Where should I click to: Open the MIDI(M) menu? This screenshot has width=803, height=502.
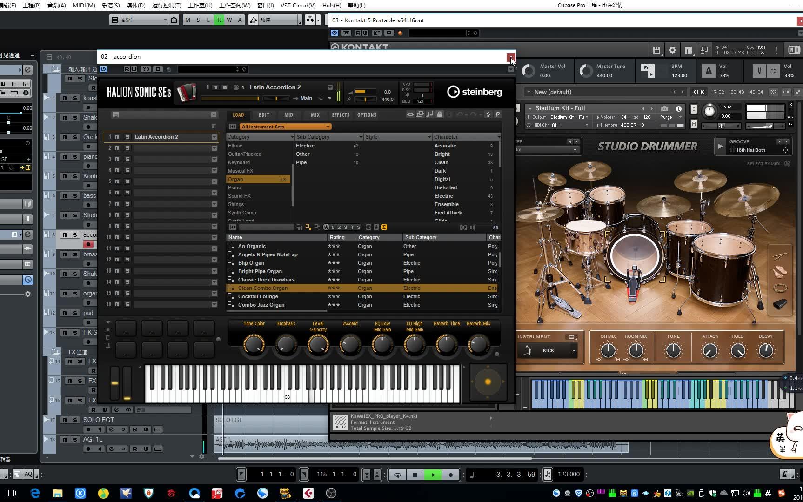tap(84, 5)
